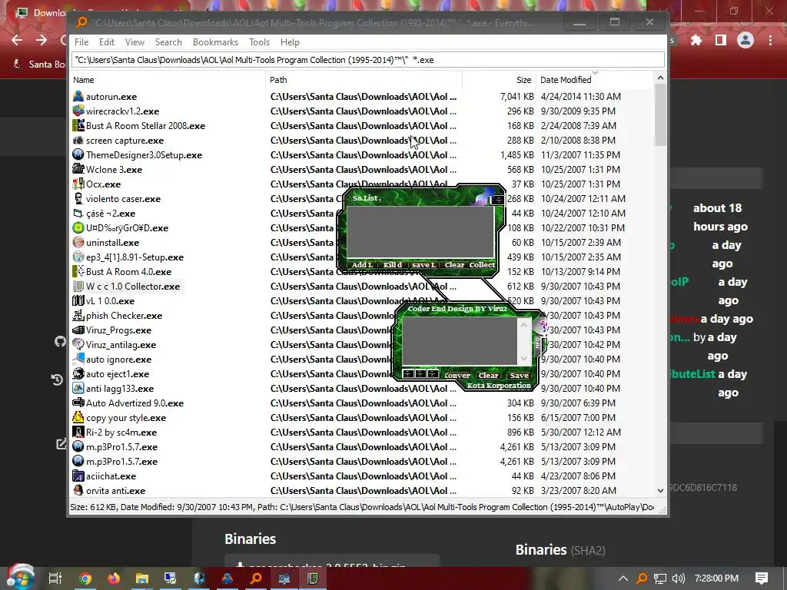The image size is (787, 590).
Task: Click the copy your style.exe icon
Action: tap(78, 417)
